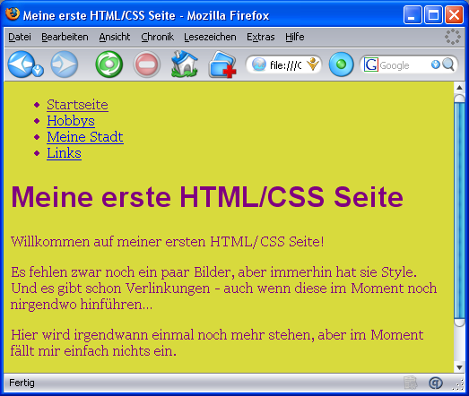
Task: Open the Ansicht menu
Action: (x=115, y=37)
